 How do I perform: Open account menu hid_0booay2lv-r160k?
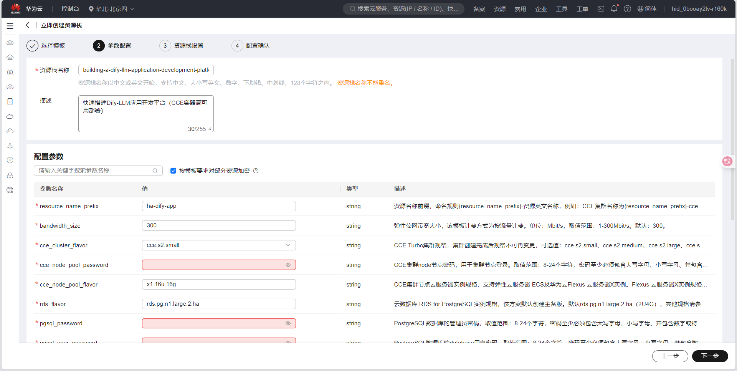699,8
